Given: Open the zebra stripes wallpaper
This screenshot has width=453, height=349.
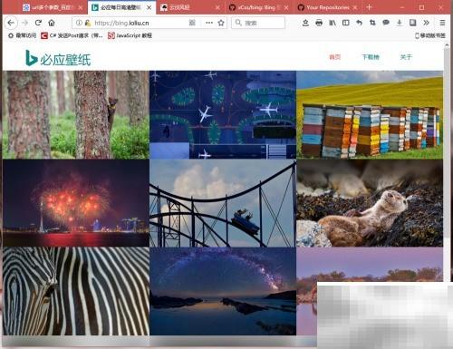Looking at the screenshot, I should click(x=75, y=291).
